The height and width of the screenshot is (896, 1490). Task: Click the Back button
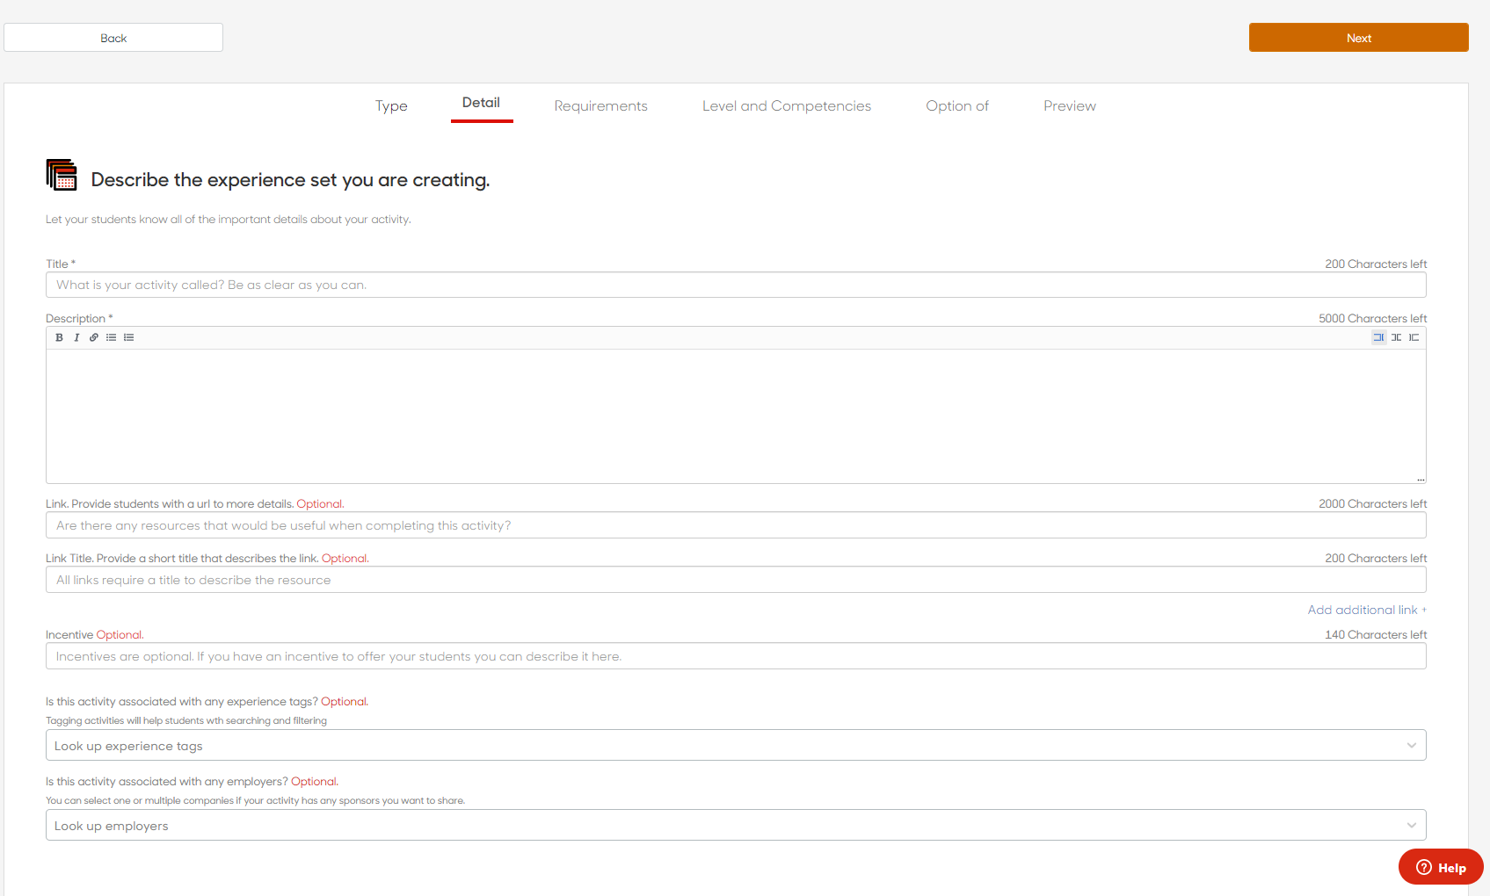[113, 38]
